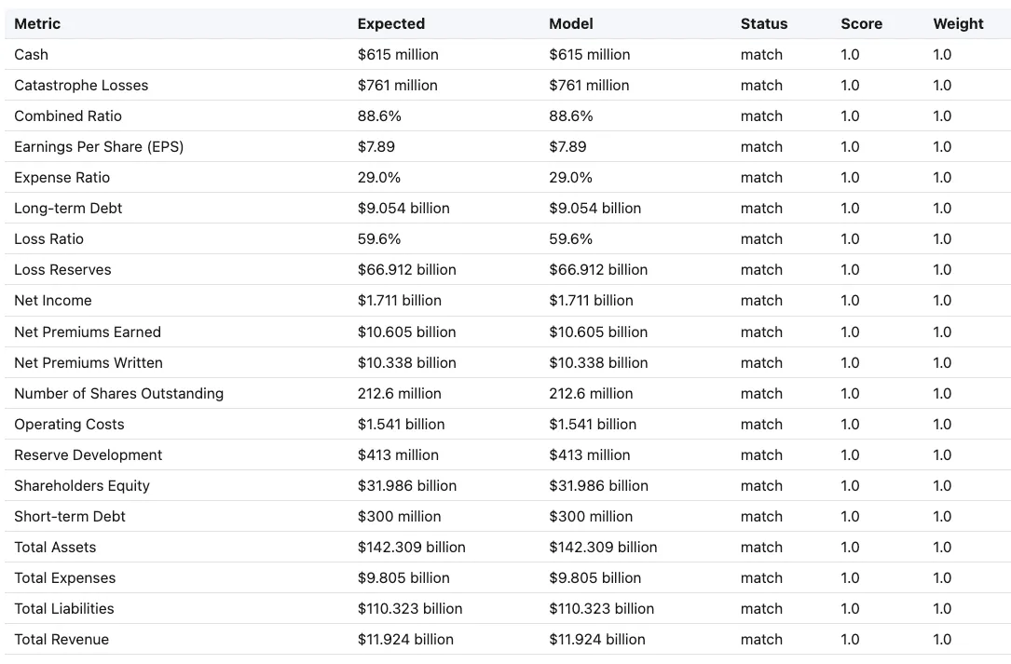Select the Cash metric row label
The image size is (1011, 664).
click(31, 55)
